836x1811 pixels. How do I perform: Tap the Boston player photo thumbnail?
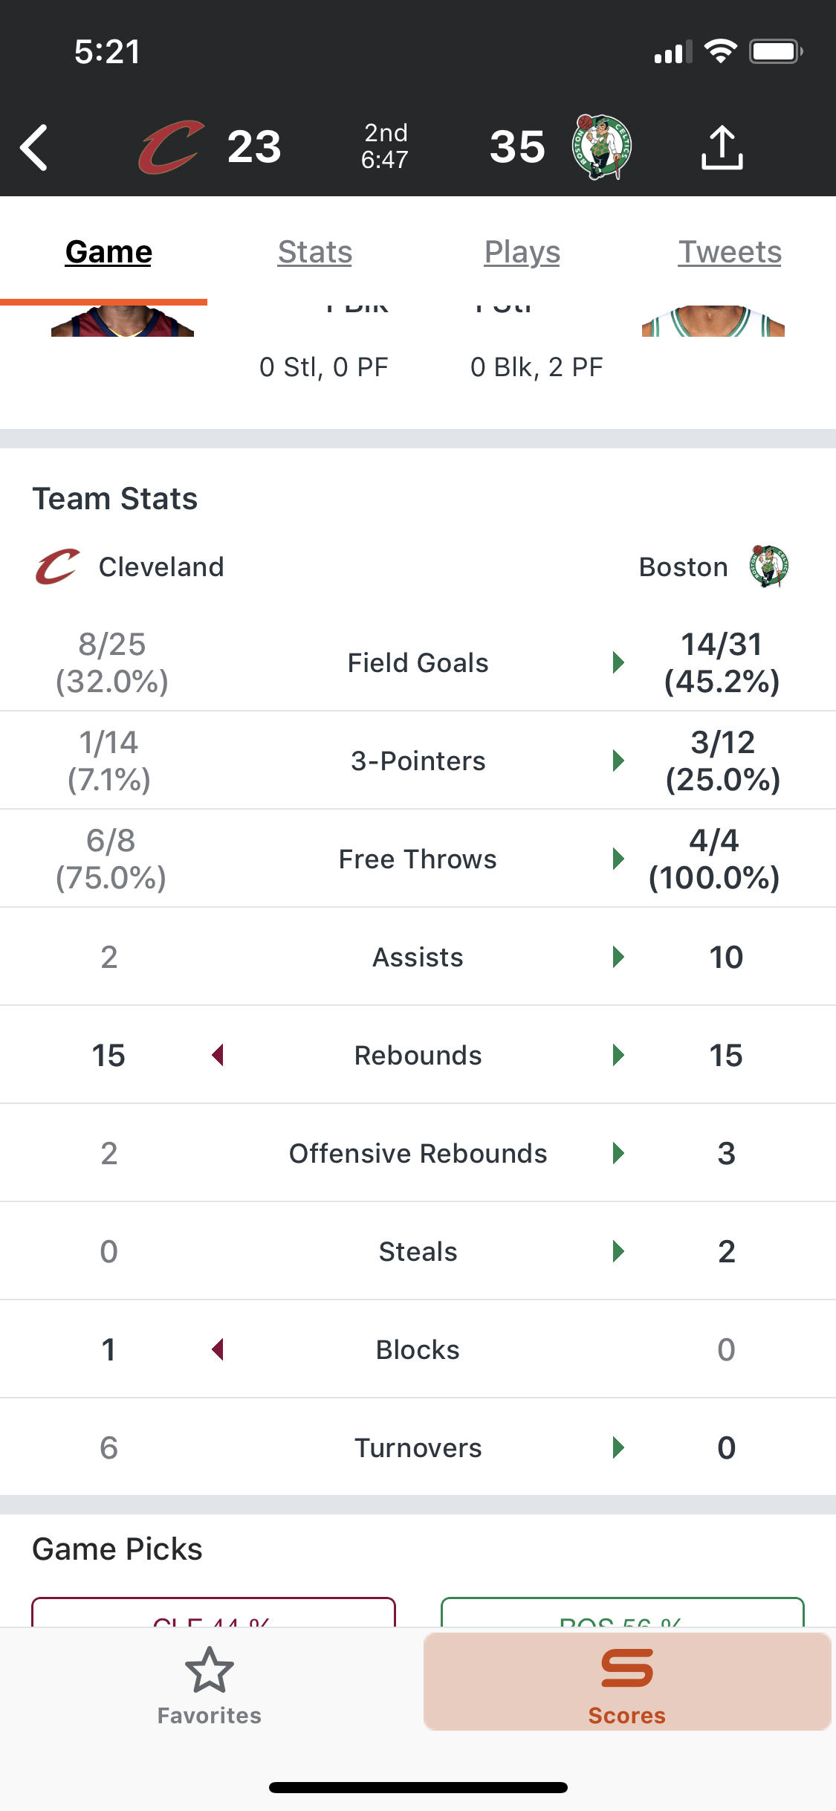click(713, 321)
